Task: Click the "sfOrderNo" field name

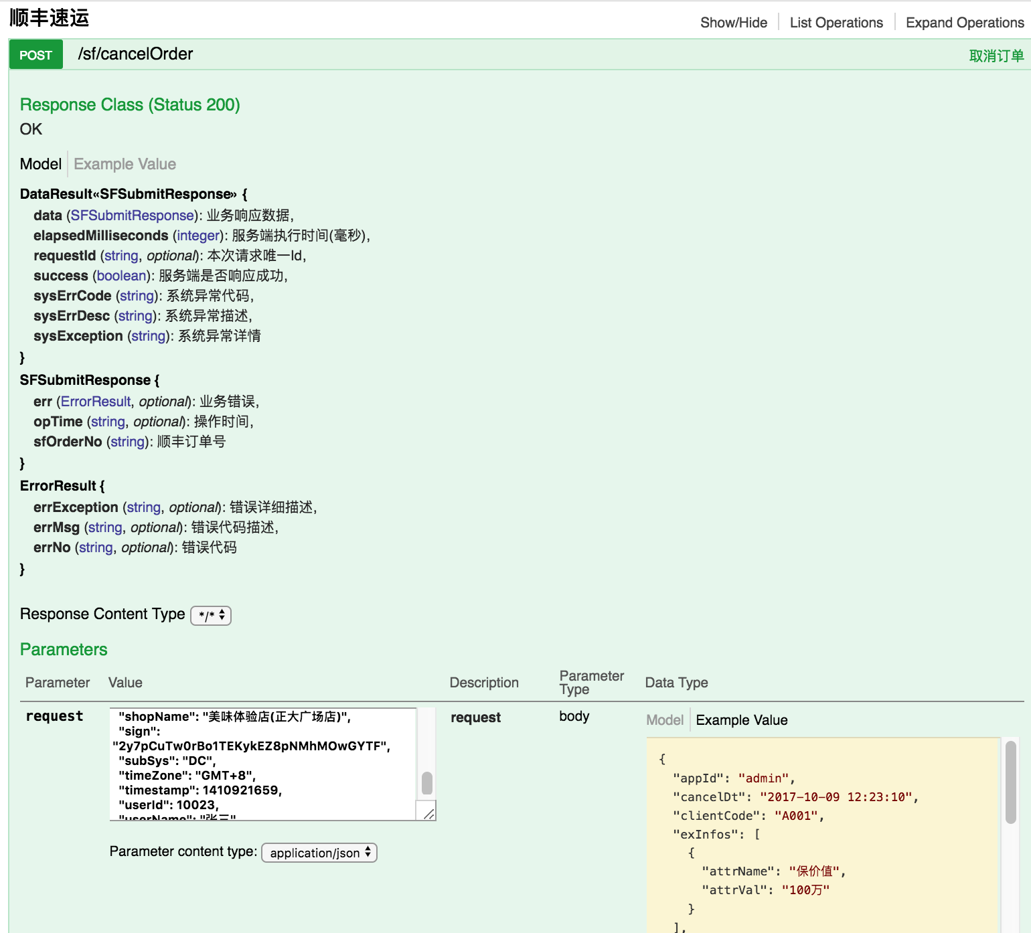Action: (68, 442)
